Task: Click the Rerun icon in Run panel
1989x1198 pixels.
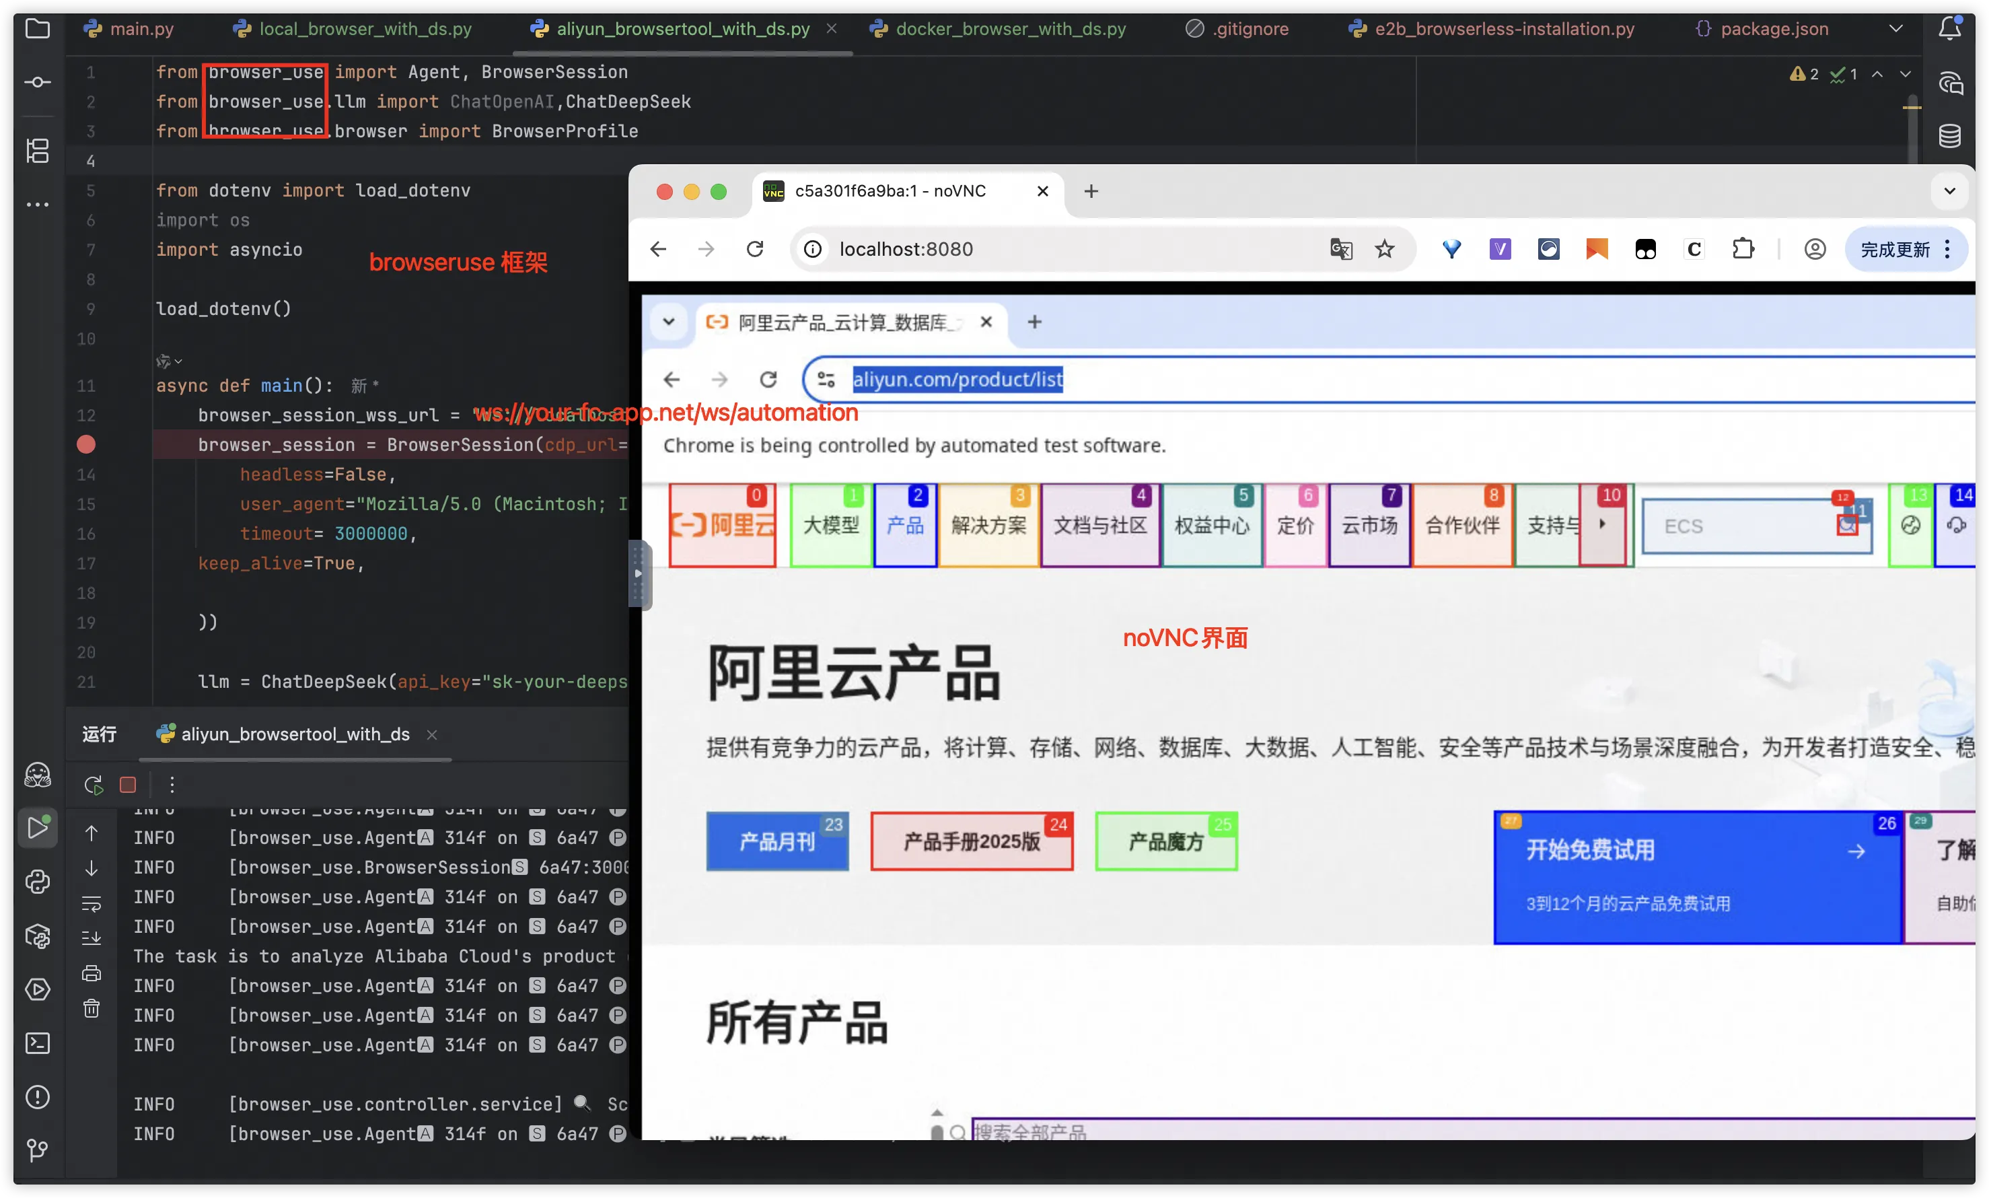Action: coord(93,785)
